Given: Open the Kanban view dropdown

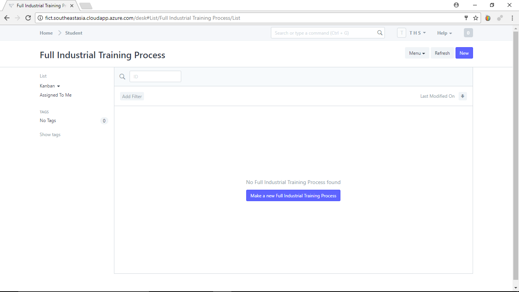Looking at the screenshot, I should point(50,86).
